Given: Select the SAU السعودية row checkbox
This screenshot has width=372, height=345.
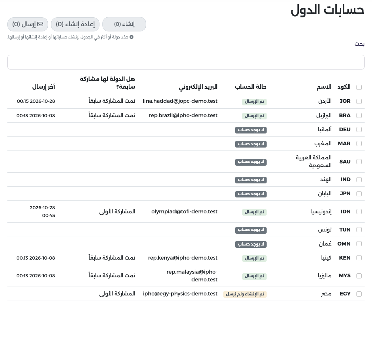Looking at the screenshot, I should click(359, 162).
